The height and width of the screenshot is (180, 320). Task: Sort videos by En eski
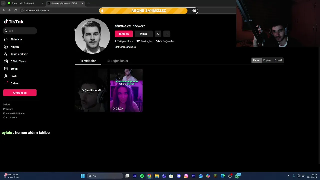(278, 60)
